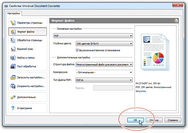Viewport: 188px width, 133px height.
Task: Open Пост-обработка section
Action: coord(28,66)
